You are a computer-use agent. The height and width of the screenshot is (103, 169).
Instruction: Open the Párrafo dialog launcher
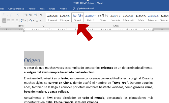(43, 26)
